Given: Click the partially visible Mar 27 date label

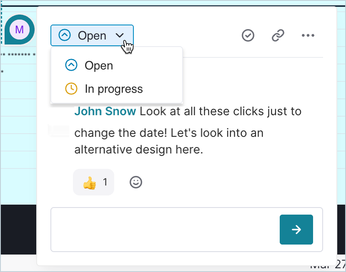Looking at the screenshot, I should 328,265.
